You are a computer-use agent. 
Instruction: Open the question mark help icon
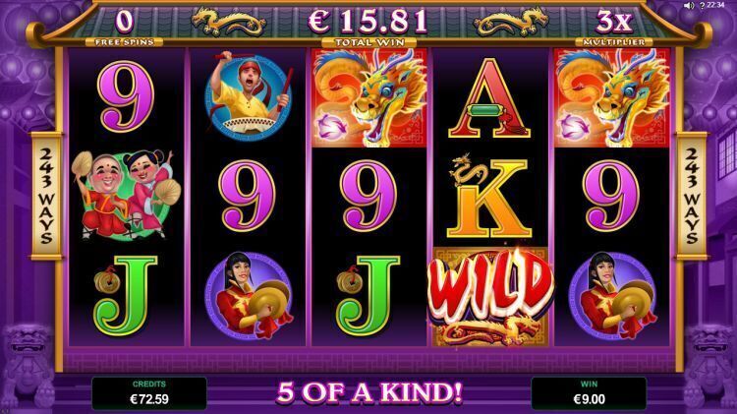tap(703, 6)
